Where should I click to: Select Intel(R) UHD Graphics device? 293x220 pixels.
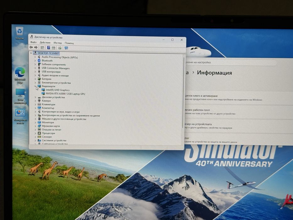tap(57, 90)
